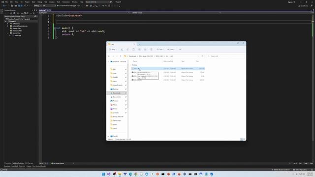
Task: Open the Edit menu in Visual Studio
Action: (x=12, y=2)
